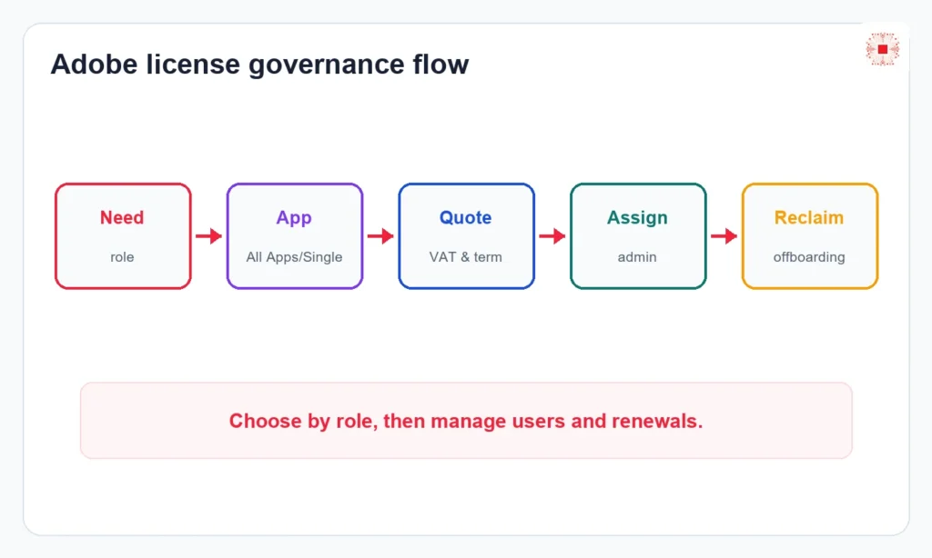Click the Reclaim step box

tap(810, 236)
